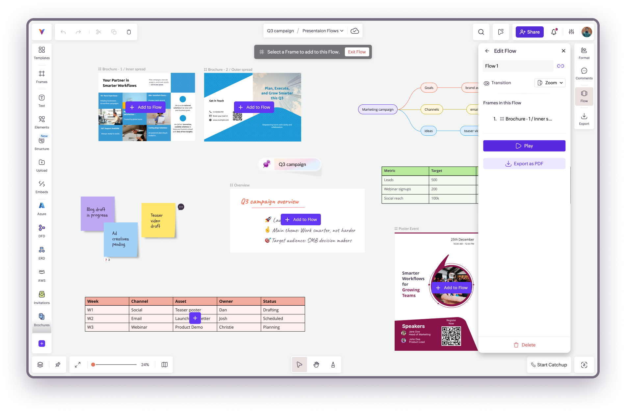Screen dimensions: 626x413
Task: Toggle presentation mode flag icon
Action: (x=501, y=32)
